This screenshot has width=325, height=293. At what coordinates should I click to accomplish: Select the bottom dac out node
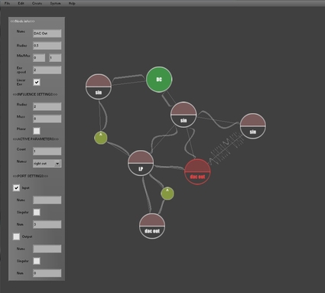click(152, 226)
